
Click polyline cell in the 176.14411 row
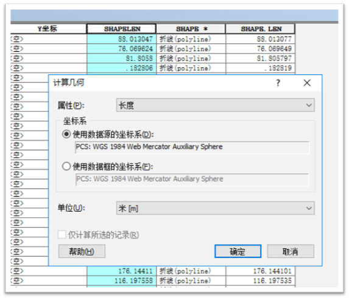coord(191,271)
